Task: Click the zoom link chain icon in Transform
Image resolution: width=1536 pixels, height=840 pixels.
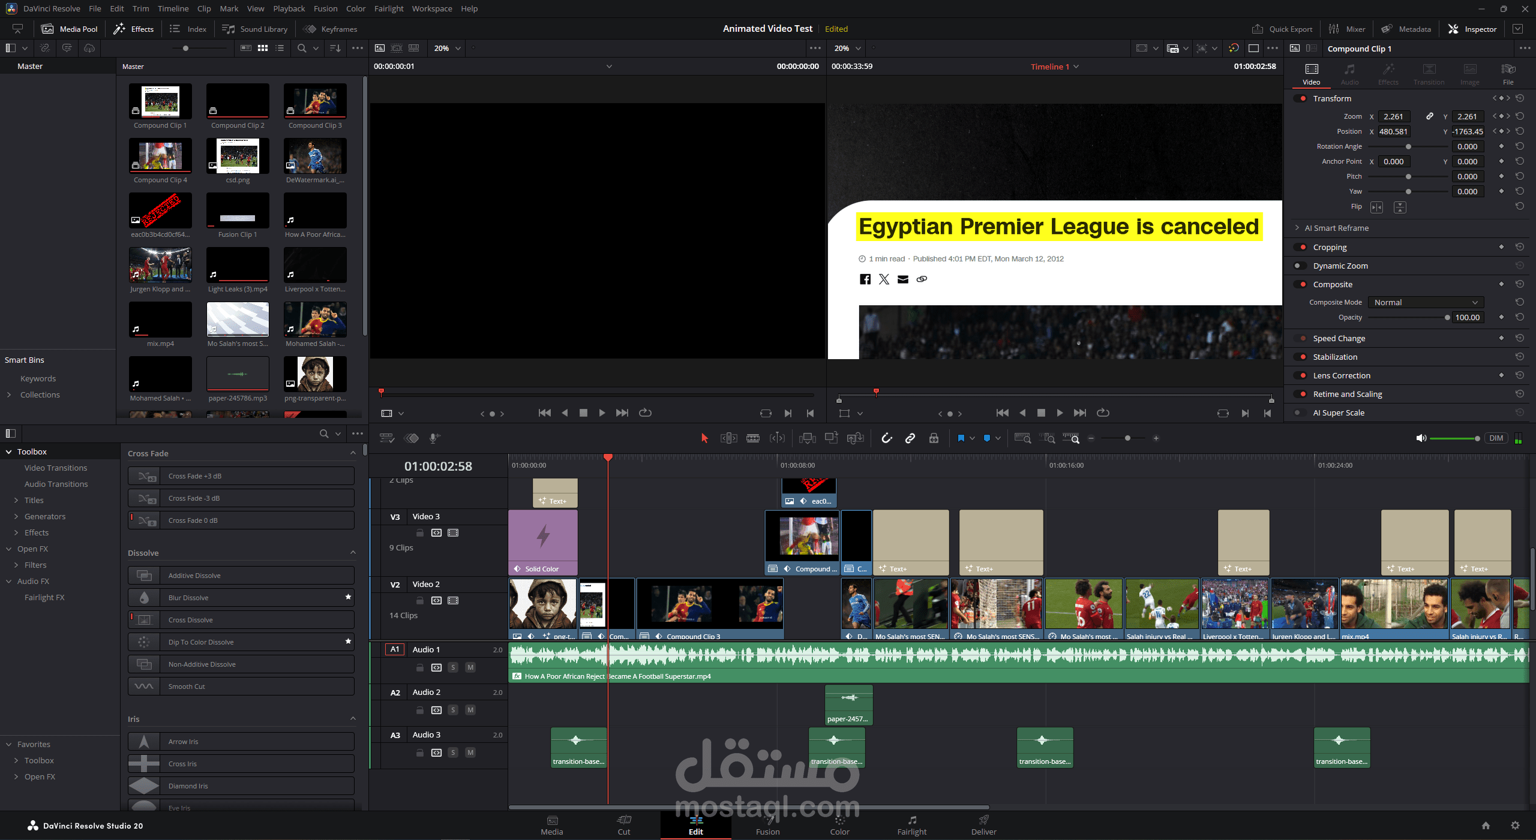Action: click(x=1430, y=116)
